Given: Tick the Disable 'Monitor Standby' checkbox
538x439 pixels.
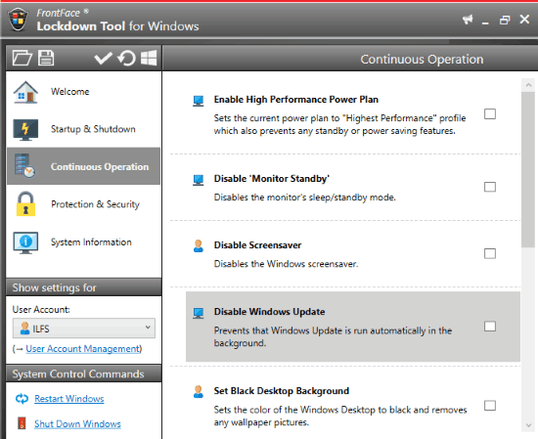Looking at the screenshot, I should click(490, 187).
